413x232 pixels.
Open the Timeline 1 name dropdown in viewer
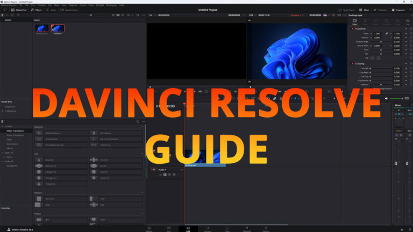pyautogui.click(x=297, y=15)
